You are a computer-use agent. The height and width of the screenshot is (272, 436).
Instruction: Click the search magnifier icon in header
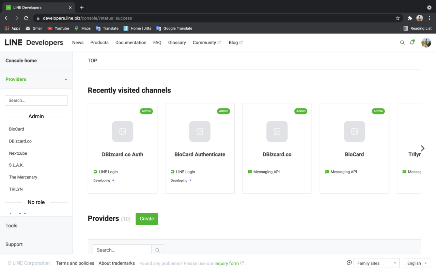(402, 42)
